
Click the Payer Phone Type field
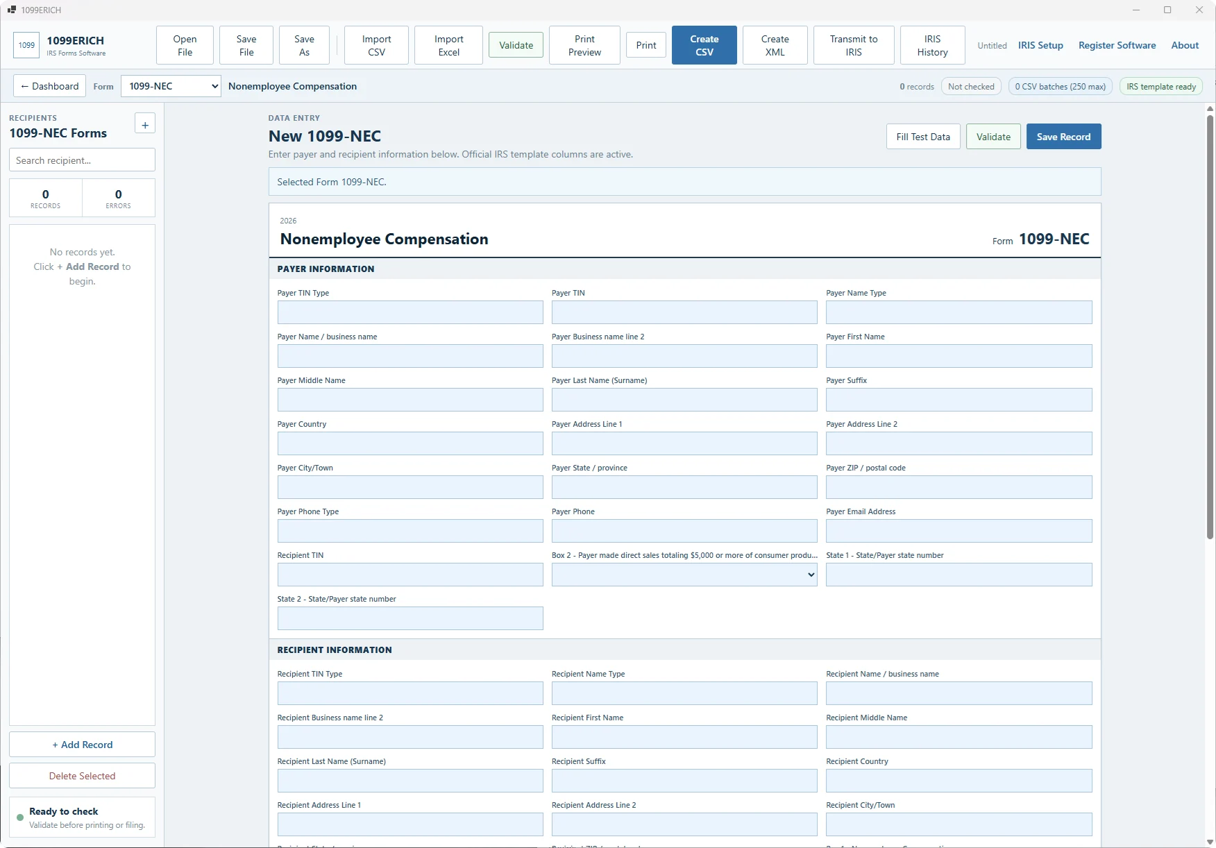410,531
